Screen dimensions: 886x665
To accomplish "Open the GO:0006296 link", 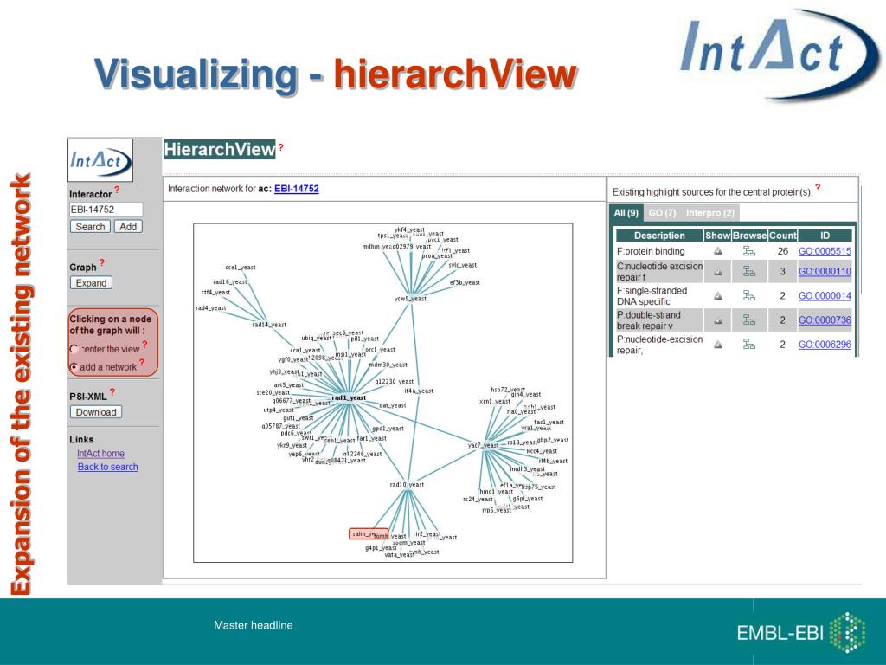I will [x=825, y=345].
